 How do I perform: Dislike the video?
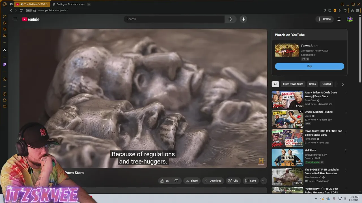point(176,181)
